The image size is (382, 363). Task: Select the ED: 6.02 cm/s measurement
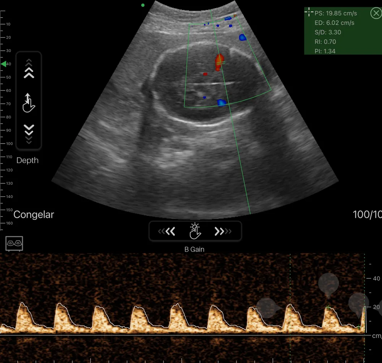(x=334, y=23)
